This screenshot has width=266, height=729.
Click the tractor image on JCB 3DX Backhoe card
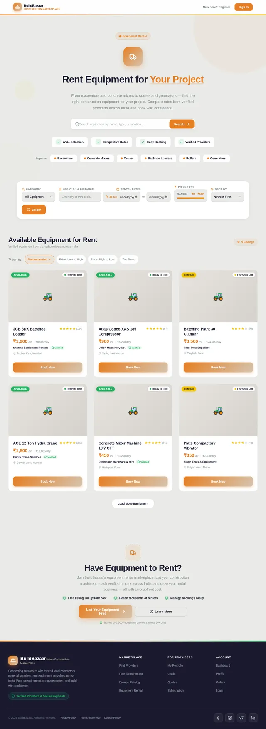48,296
